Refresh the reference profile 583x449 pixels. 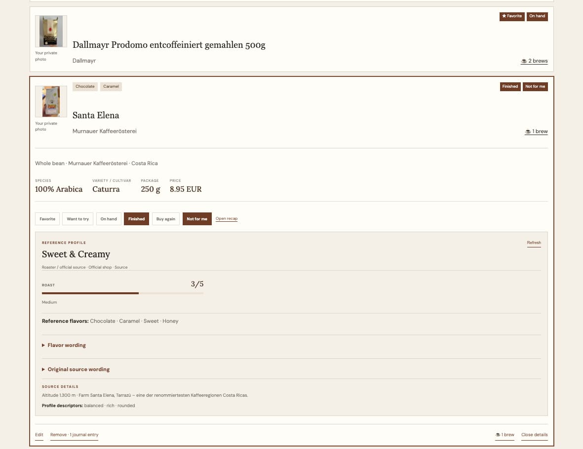click(x=534, y=242)
